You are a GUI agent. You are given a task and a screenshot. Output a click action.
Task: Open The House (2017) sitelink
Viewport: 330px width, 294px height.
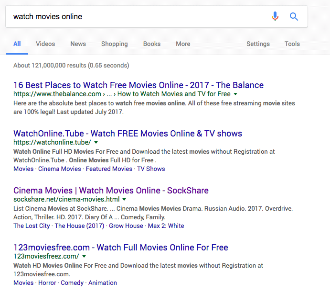(79, 226)
